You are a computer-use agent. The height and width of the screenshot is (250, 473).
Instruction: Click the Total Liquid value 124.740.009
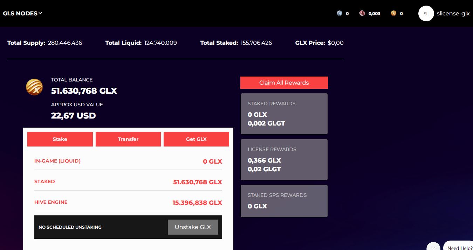(160, 43)
